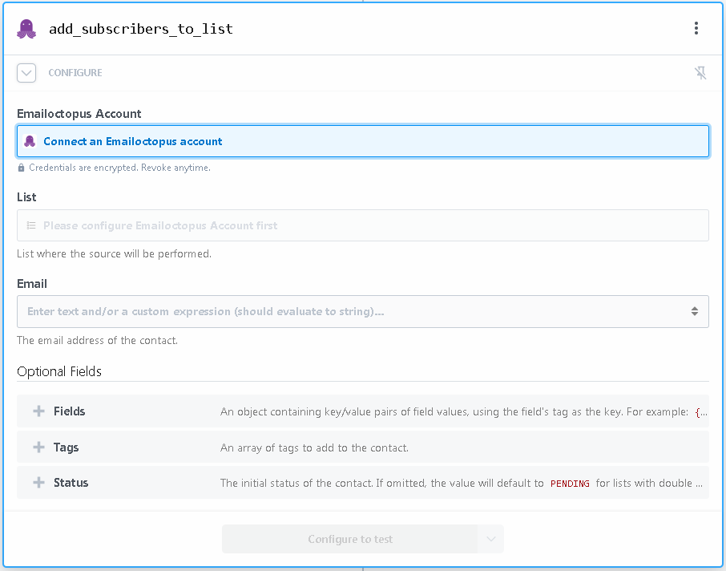Open the disabled List selection field
The width and height of the screenshot is (726, 571).
pos(362,225)
